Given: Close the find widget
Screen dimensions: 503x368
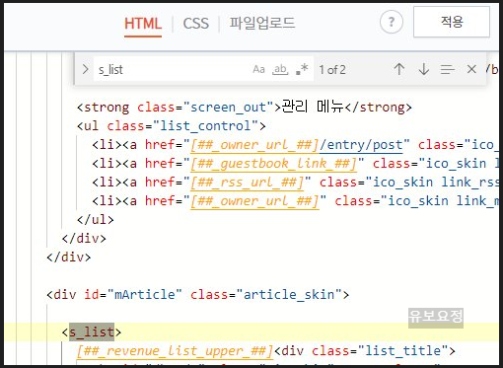Looking at the screenshot, I should pyautogui.click(x=471, y=69).
